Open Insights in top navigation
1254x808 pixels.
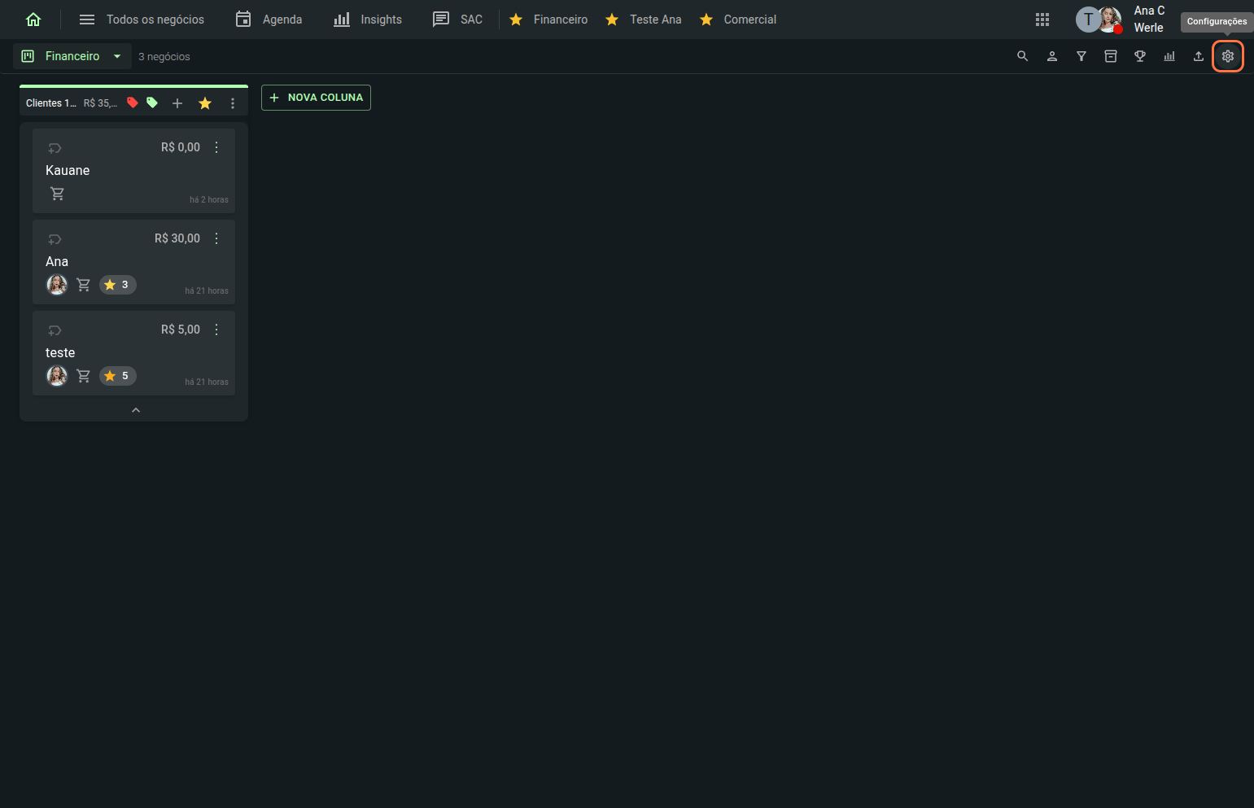click(x=368, y=20)
